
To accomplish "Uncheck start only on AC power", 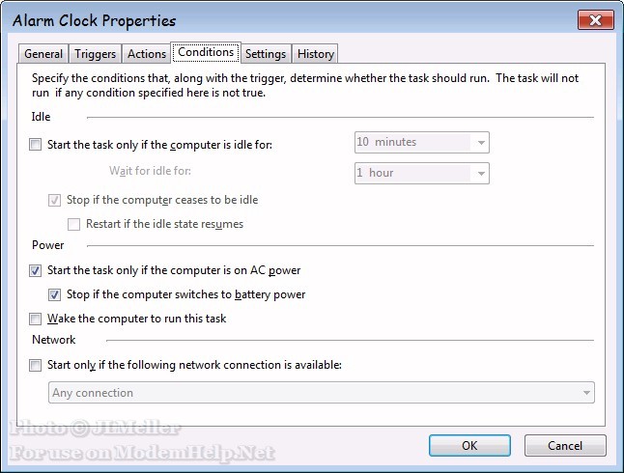I will tap(36, 271).
